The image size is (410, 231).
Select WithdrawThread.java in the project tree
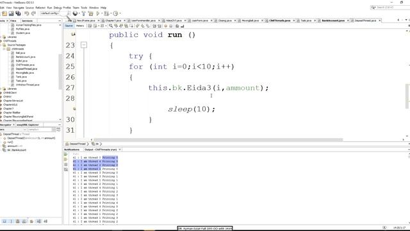[28, 85]
